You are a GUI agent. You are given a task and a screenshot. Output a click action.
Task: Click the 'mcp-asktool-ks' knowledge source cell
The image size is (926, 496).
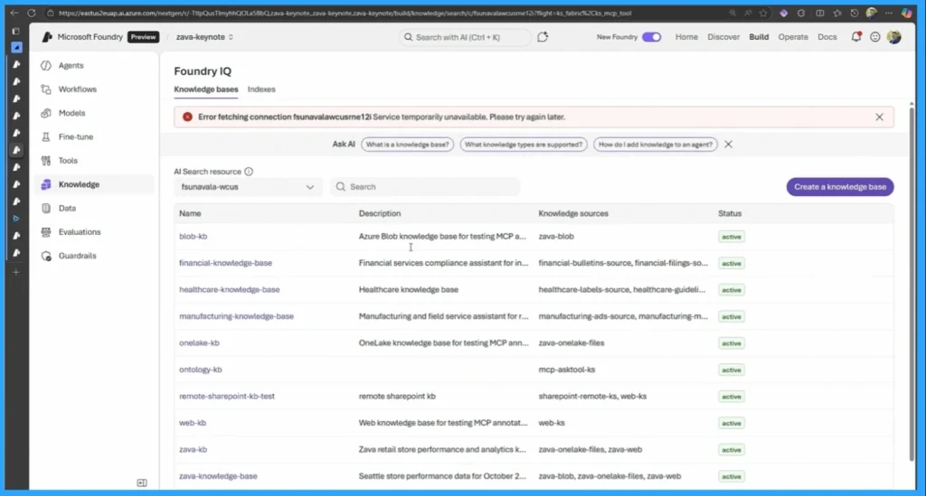pos(567,370)
